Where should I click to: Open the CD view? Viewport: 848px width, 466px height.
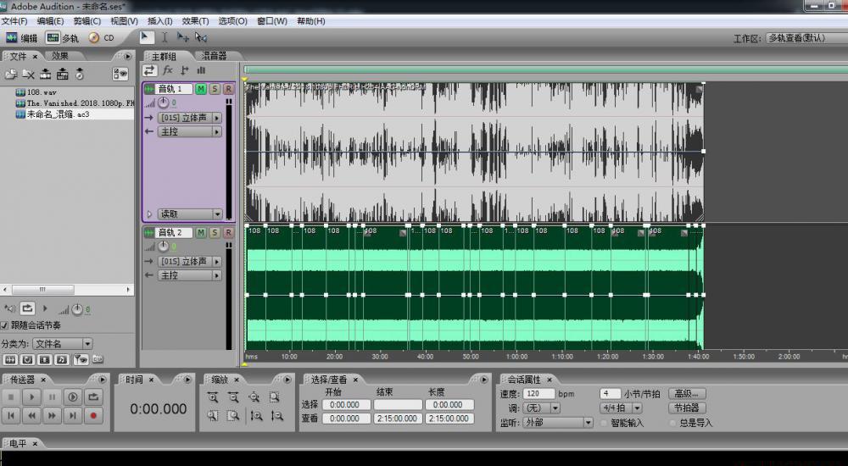point(102,38)
